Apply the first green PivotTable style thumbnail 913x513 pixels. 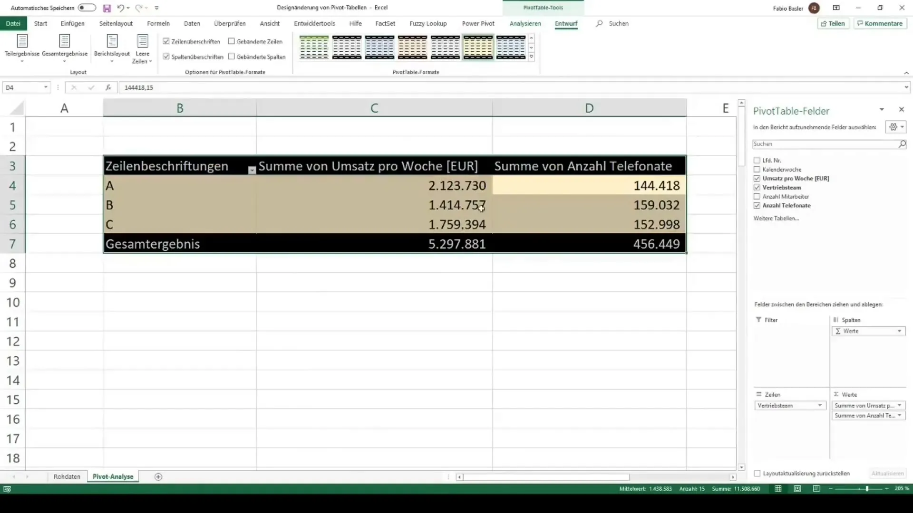tap(314, 47)
